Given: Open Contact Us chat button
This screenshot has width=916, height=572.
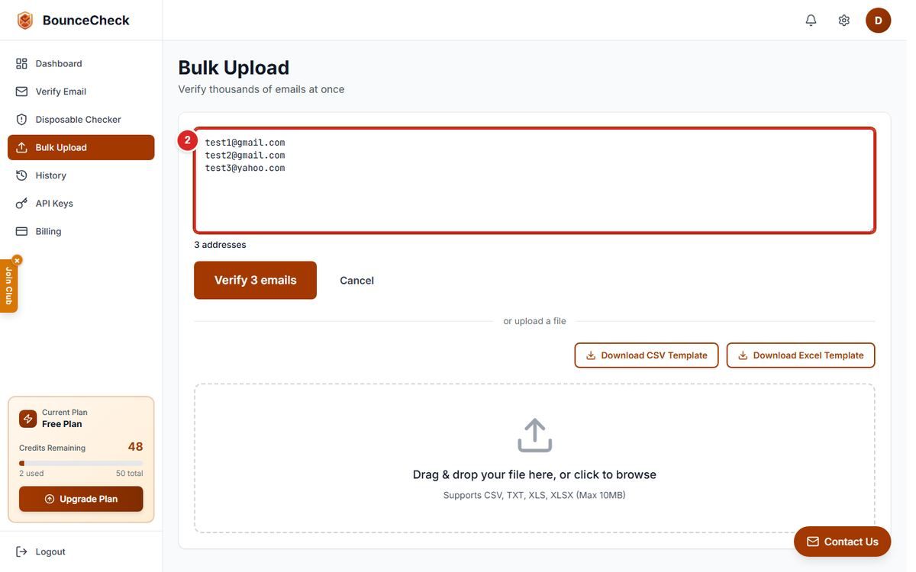Looking at the screenshot, I should tap(842, 541).
